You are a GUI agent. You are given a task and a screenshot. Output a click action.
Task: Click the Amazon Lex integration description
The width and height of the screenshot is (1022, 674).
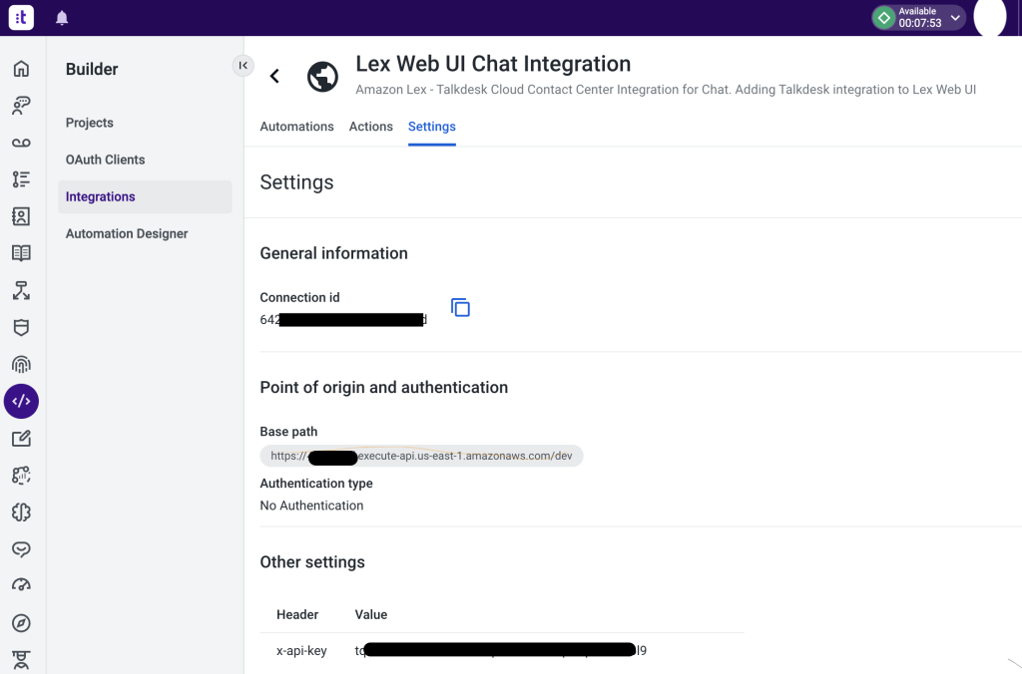tap(666, 89)
